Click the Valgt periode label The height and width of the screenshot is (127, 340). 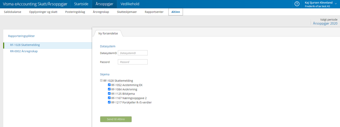coord(329,19)
